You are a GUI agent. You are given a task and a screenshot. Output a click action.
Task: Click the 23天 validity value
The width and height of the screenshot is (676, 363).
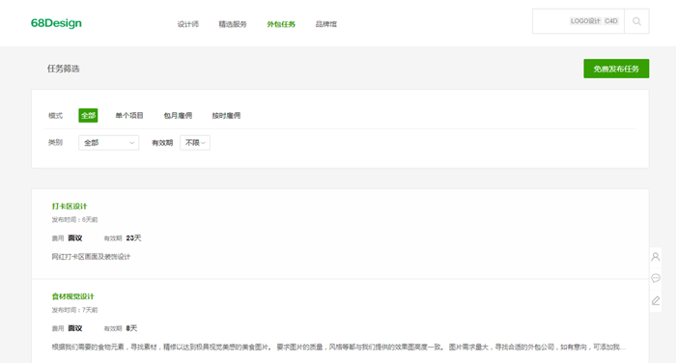click(133, 237)
